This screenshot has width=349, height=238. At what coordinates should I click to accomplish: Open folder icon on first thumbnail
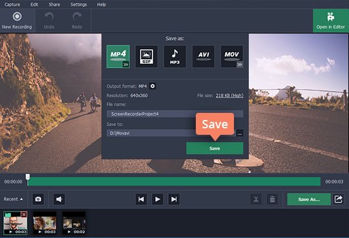tap(8, 214)
